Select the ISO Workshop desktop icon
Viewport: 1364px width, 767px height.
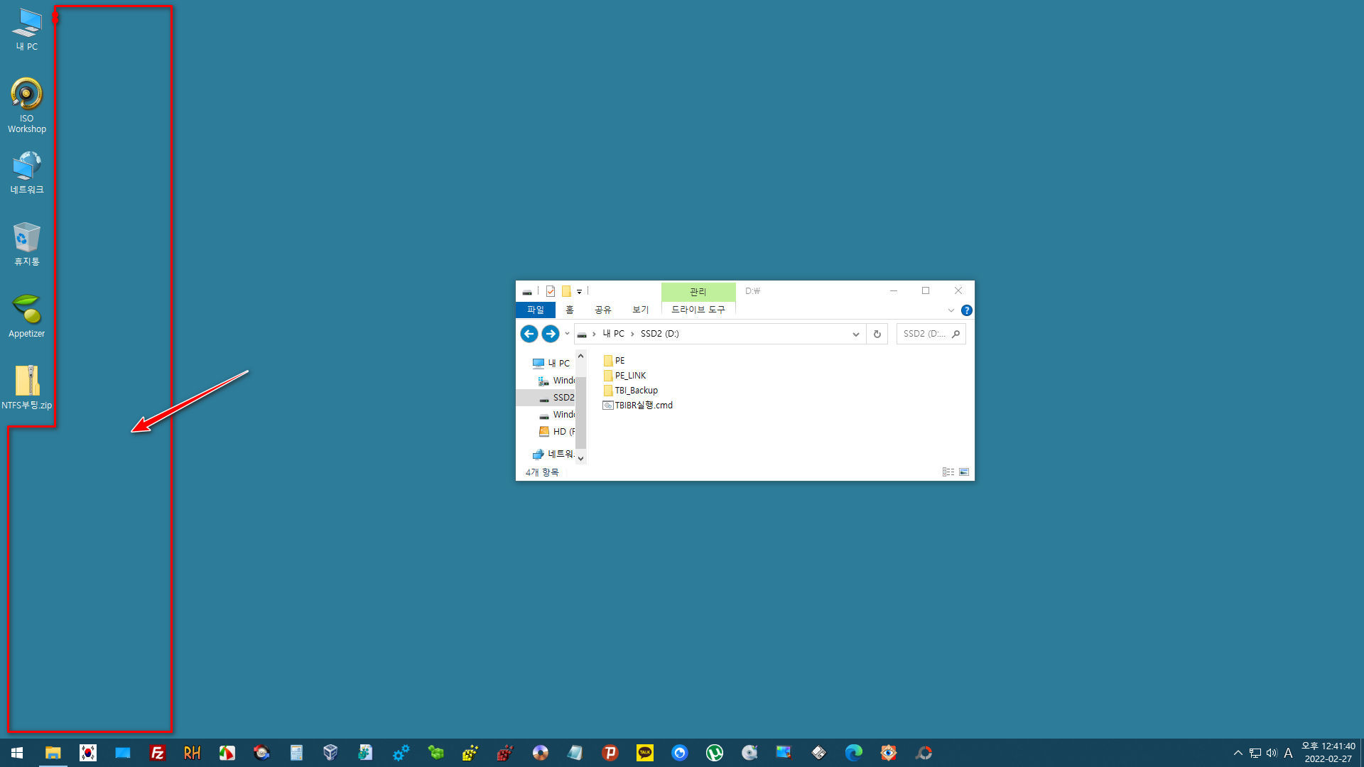click(x=26, y=105)
